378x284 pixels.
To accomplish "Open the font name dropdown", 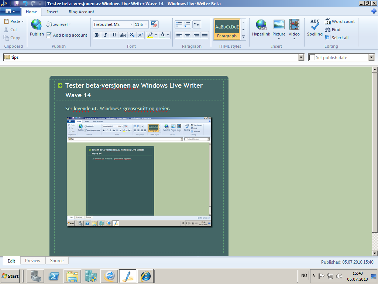I will coord(131,24).
